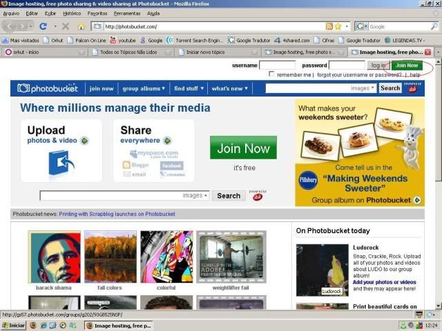Image resolution: width=442 pixels, height=331 pixels.
Task: Click the Firefox Forward navigation arrow
Action: tap(22, 26)
